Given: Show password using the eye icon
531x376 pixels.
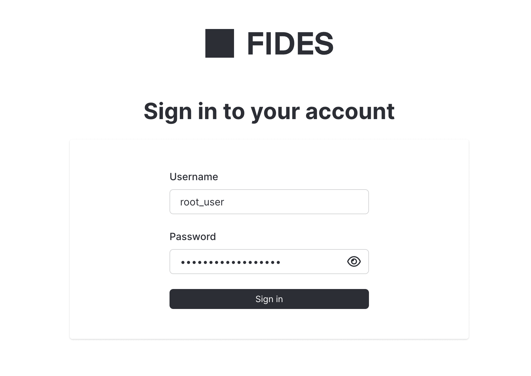Looking at the screenshot, I should tap(354, 261).
